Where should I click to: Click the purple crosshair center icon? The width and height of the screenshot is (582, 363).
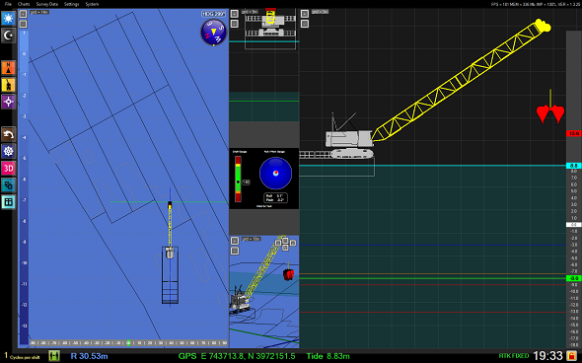click(x=8, y=102)
